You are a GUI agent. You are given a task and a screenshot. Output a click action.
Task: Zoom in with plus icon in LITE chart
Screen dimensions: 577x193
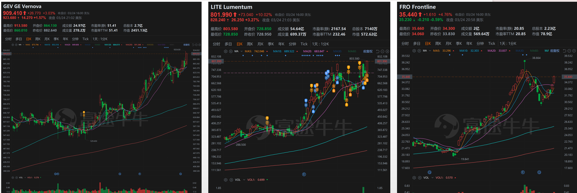pos(387,51)
